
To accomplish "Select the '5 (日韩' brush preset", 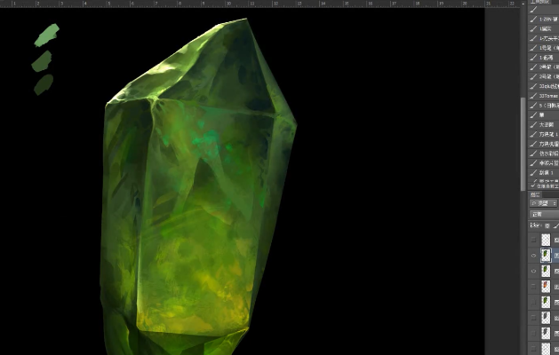I will 544,106.
